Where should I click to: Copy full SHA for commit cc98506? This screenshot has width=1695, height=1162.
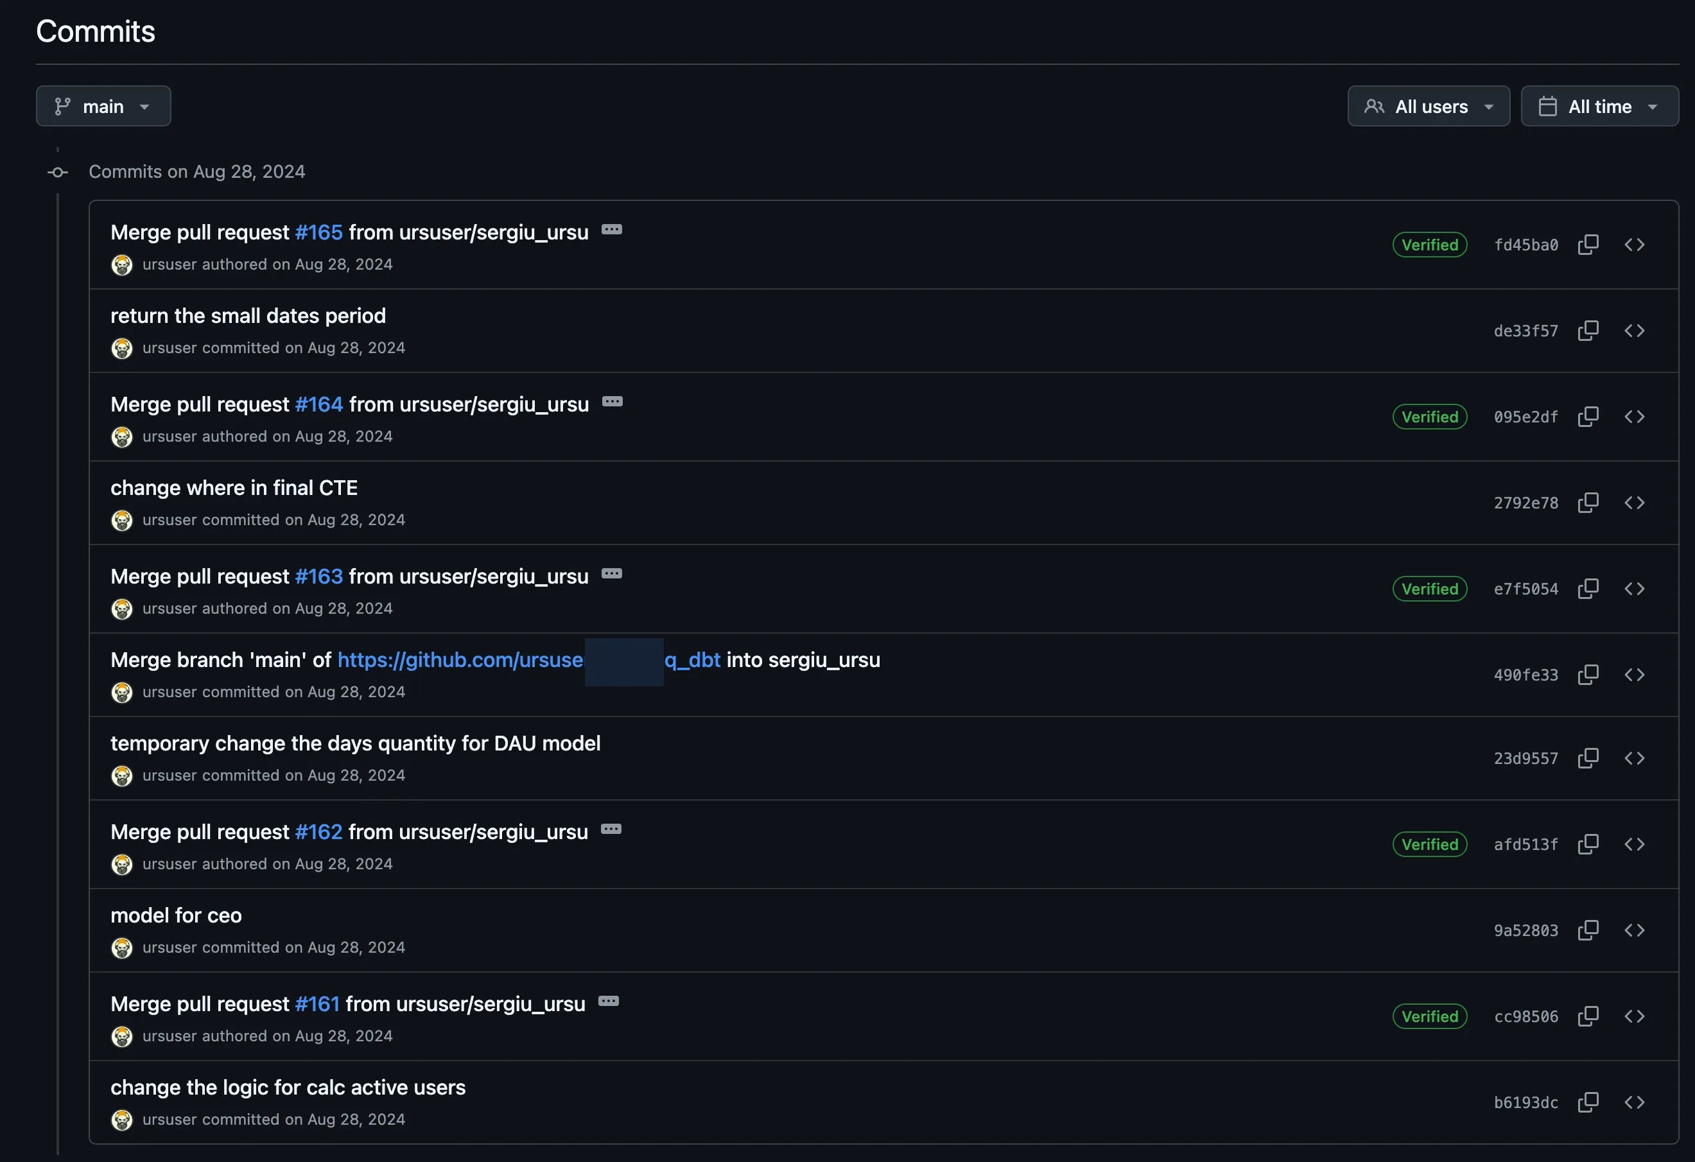pos(1588,1016)
